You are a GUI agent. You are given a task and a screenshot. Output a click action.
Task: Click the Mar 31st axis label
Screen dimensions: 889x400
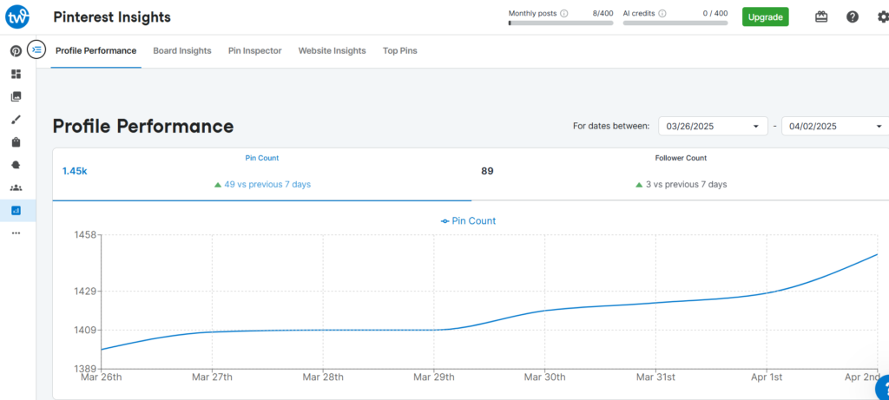655,377
